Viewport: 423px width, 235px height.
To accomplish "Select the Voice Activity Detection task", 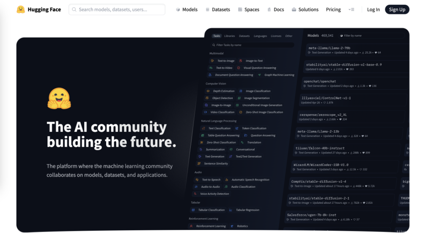I will tap(211, 194).
